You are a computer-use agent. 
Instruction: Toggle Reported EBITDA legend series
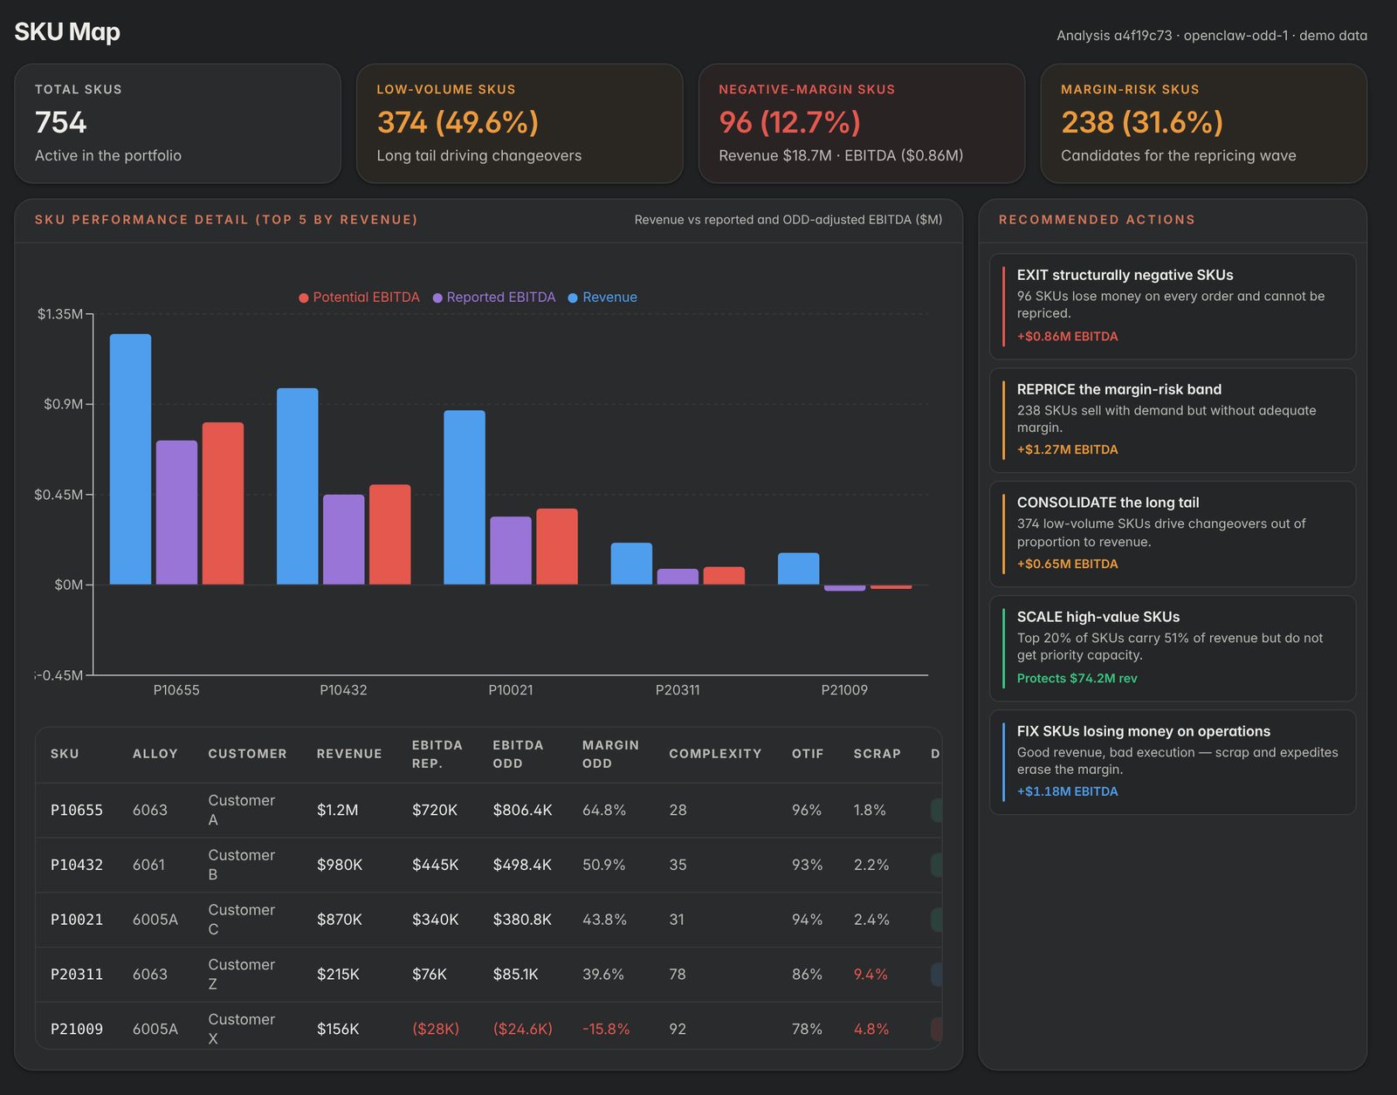coord(493,298)
